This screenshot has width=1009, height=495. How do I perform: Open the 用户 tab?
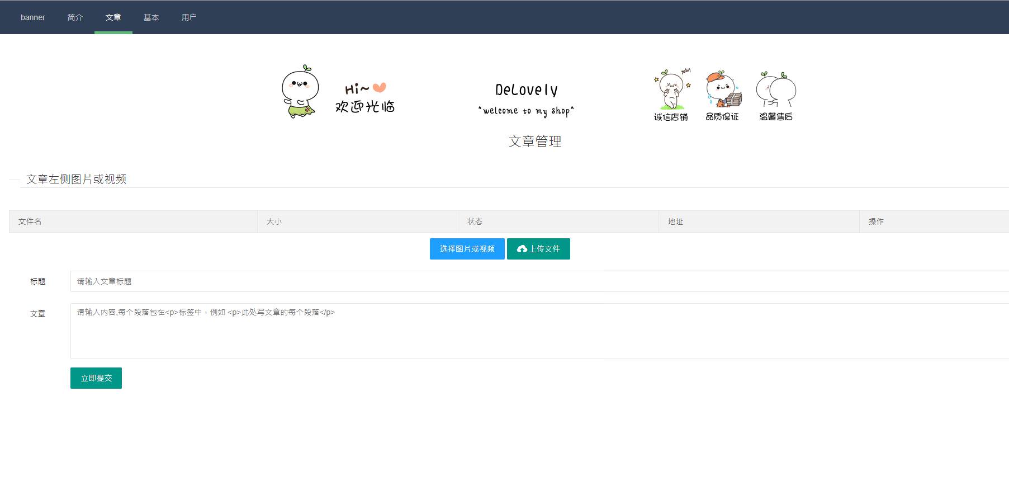pyautogui.click(x=190, y=17)
